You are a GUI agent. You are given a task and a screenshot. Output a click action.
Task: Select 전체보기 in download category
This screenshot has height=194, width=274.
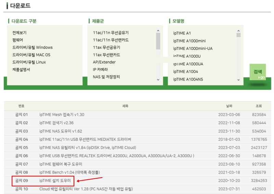(20, 32)
